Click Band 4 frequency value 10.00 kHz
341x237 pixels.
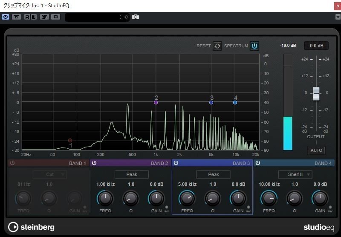269,184
